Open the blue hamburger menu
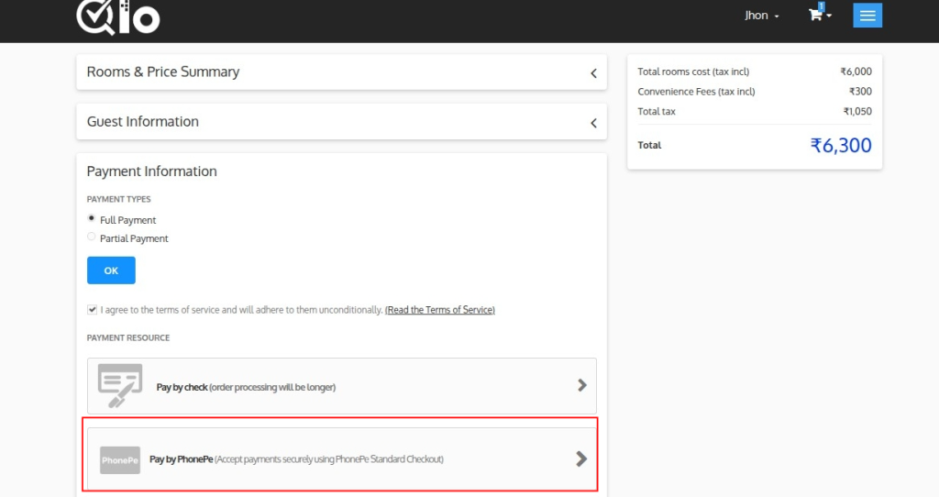Viewport: 939px width, 497px height. [x=867, y=16]
